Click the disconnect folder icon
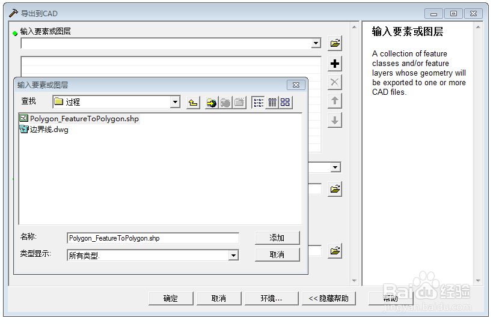Viewport: 499px width, 324px height. point(225,102)
